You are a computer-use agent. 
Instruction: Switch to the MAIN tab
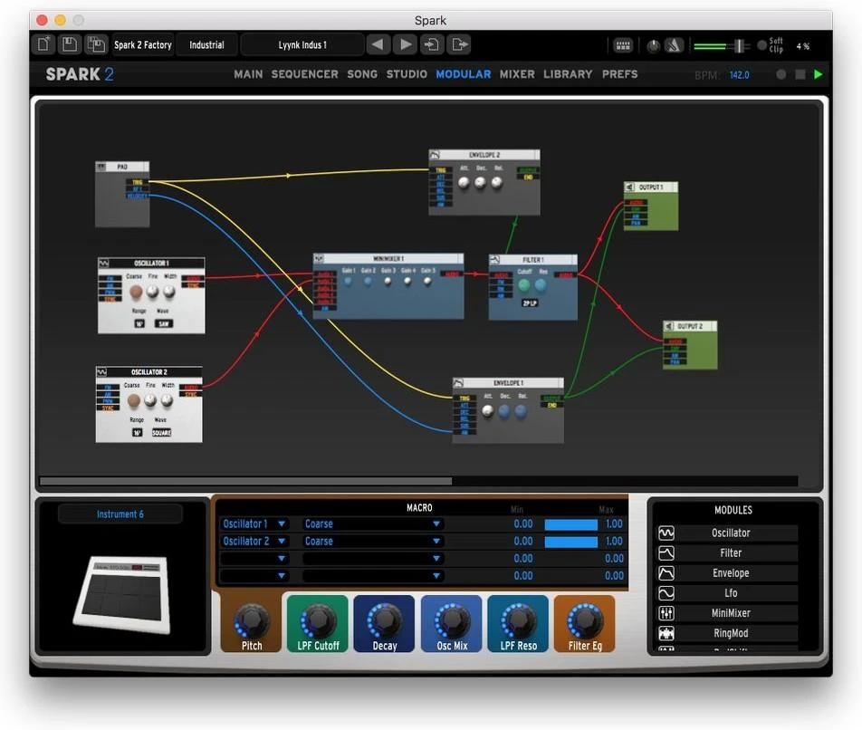(x=248, y=74)
